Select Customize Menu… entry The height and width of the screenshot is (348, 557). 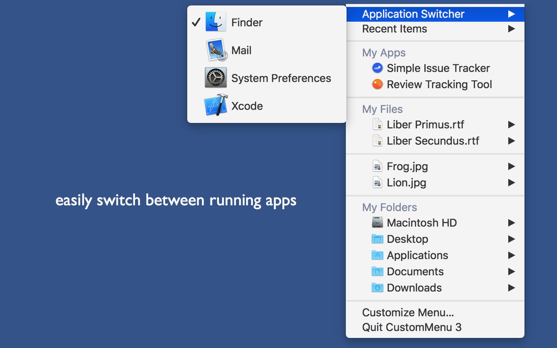point(435,312)
